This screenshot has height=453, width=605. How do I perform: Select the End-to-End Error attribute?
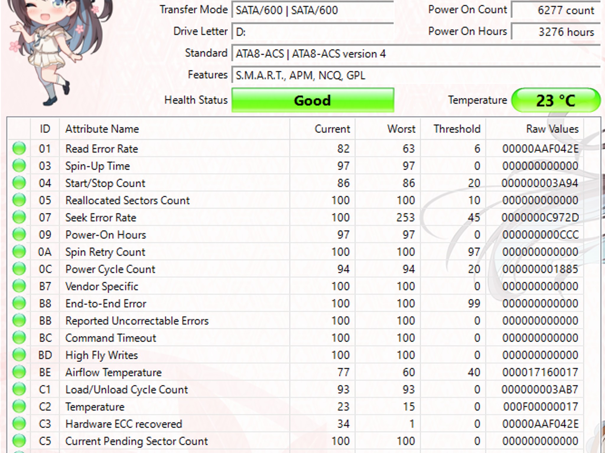(106, 303)
